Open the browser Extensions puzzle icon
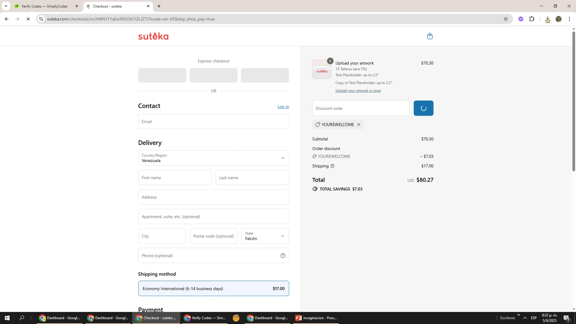The width and height of the screenshot is (576, 324). tap(532, 19)
